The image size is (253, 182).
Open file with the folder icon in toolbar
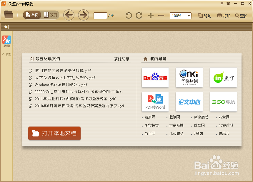9,14
